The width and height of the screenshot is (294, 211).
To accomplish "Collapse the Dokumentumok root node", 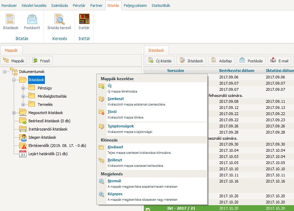I will (5, 72).
